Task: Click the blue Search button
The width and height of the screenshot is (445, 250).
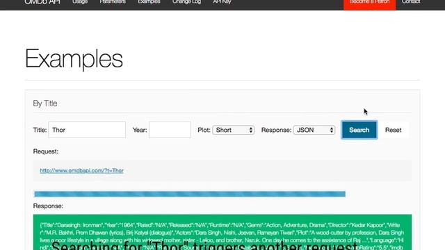Action: pos(359,130)
